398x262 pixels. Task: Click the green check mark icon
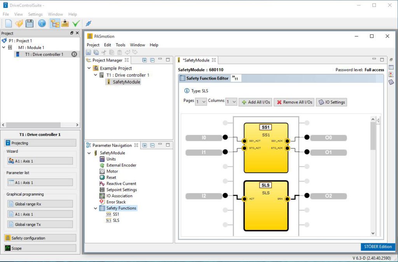tap(76, 24)
